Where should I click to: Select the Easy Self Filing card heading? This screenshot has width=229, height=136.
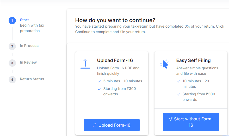(193, 60)
